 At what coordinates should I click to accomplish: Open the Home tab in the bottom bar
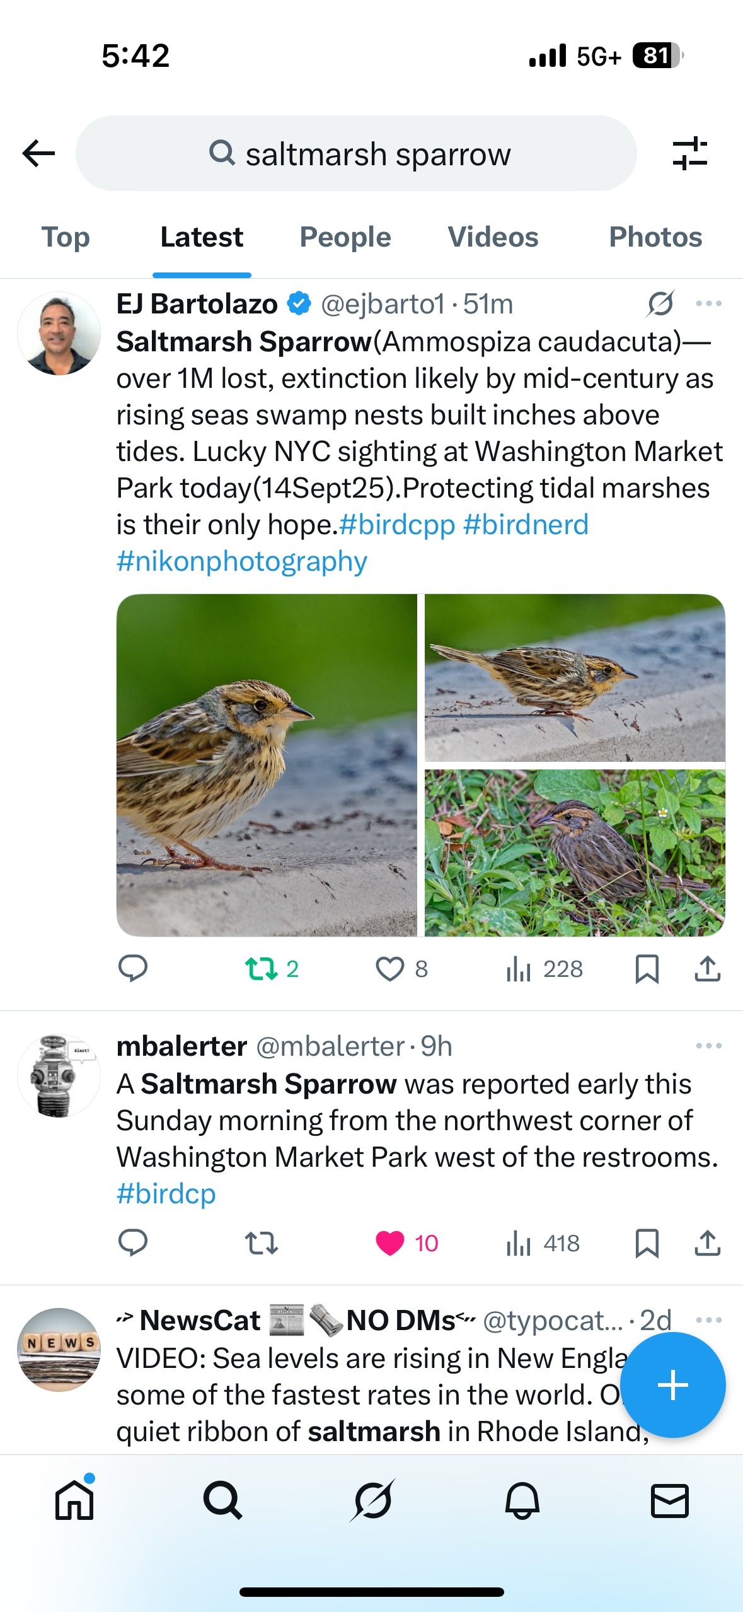[74, 1500]
